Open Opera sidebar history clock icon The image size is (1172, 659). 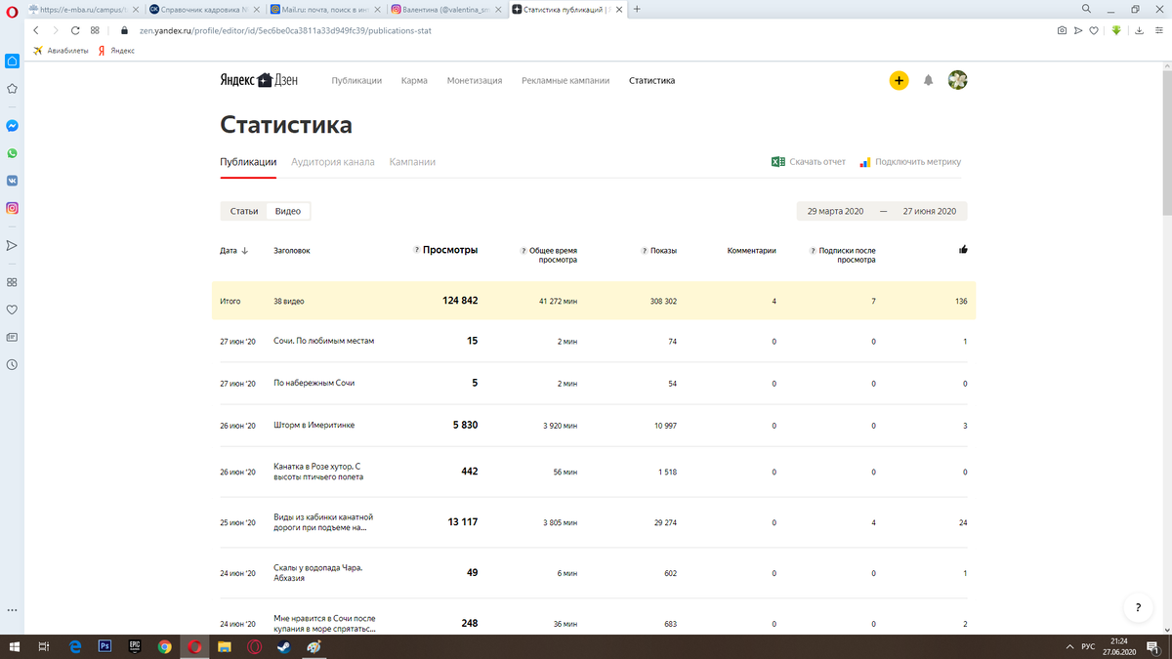(x=13, y=364)
